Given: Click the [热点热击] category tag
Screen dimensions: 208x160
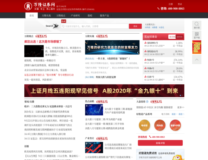Looking at the screenshot, I should (90, 59).
